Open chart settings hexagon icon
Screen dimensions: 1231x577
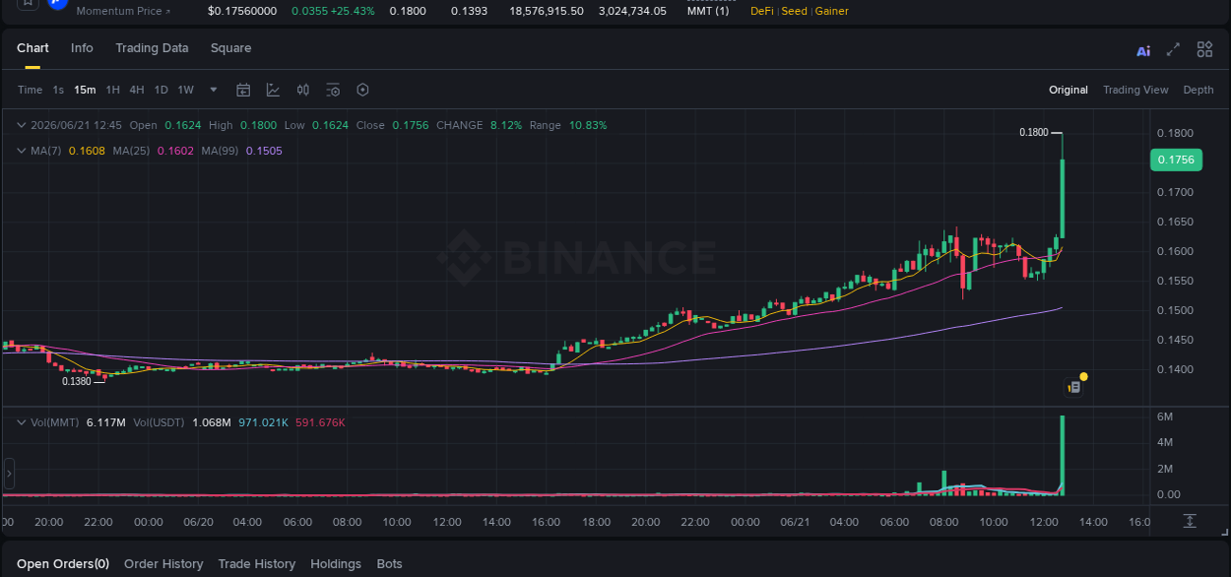point(362,90)
